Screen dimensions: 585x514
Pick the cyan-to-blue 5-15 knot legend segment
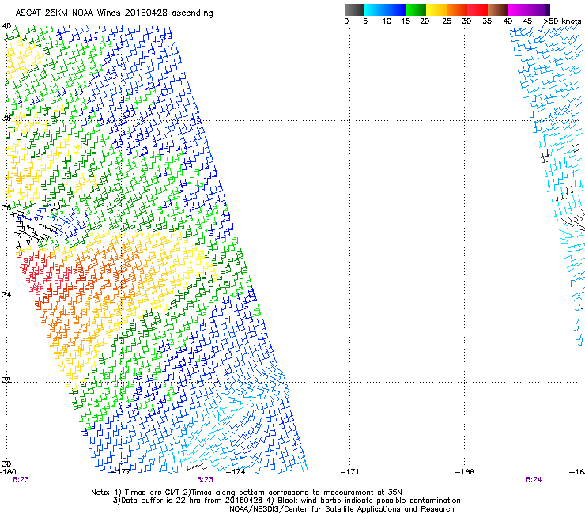385,9
